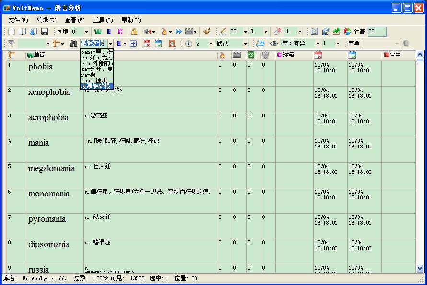
Task: Open the 默认 dropdown list
Action: point(245,44)
